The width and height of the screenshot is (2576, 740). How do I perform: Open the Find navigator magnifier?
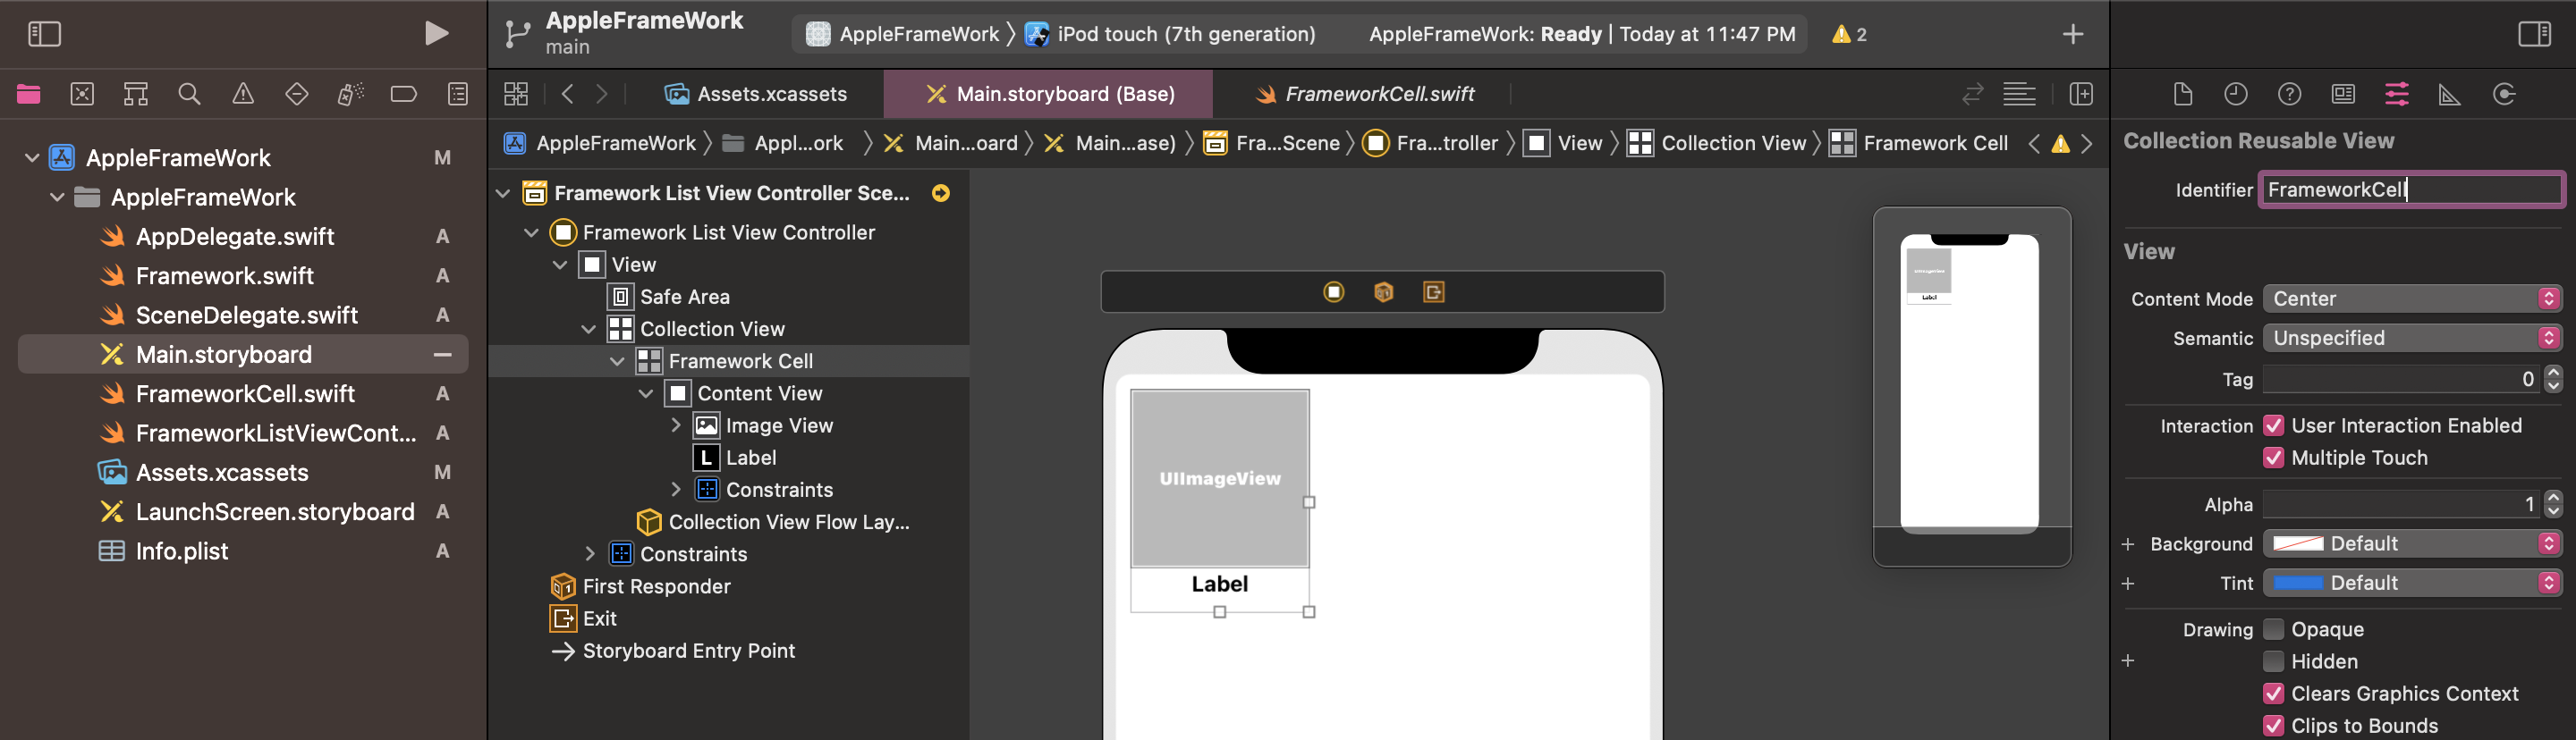click(x=189, y=95)
